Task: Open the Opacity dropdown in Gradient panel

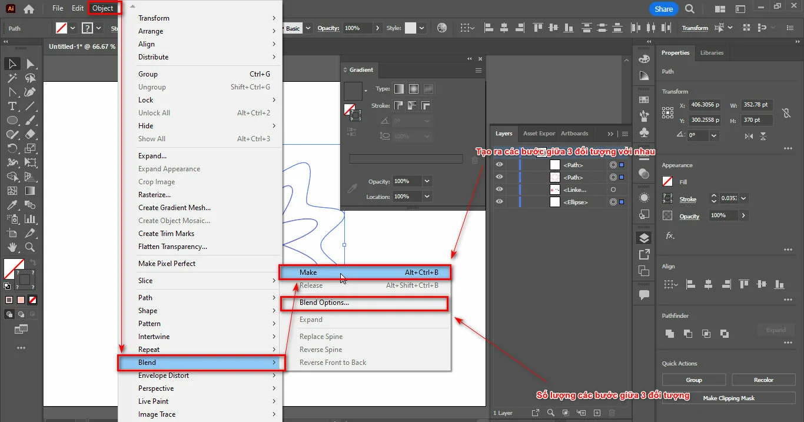Action: pyautogui.click(x=427, y=181)
